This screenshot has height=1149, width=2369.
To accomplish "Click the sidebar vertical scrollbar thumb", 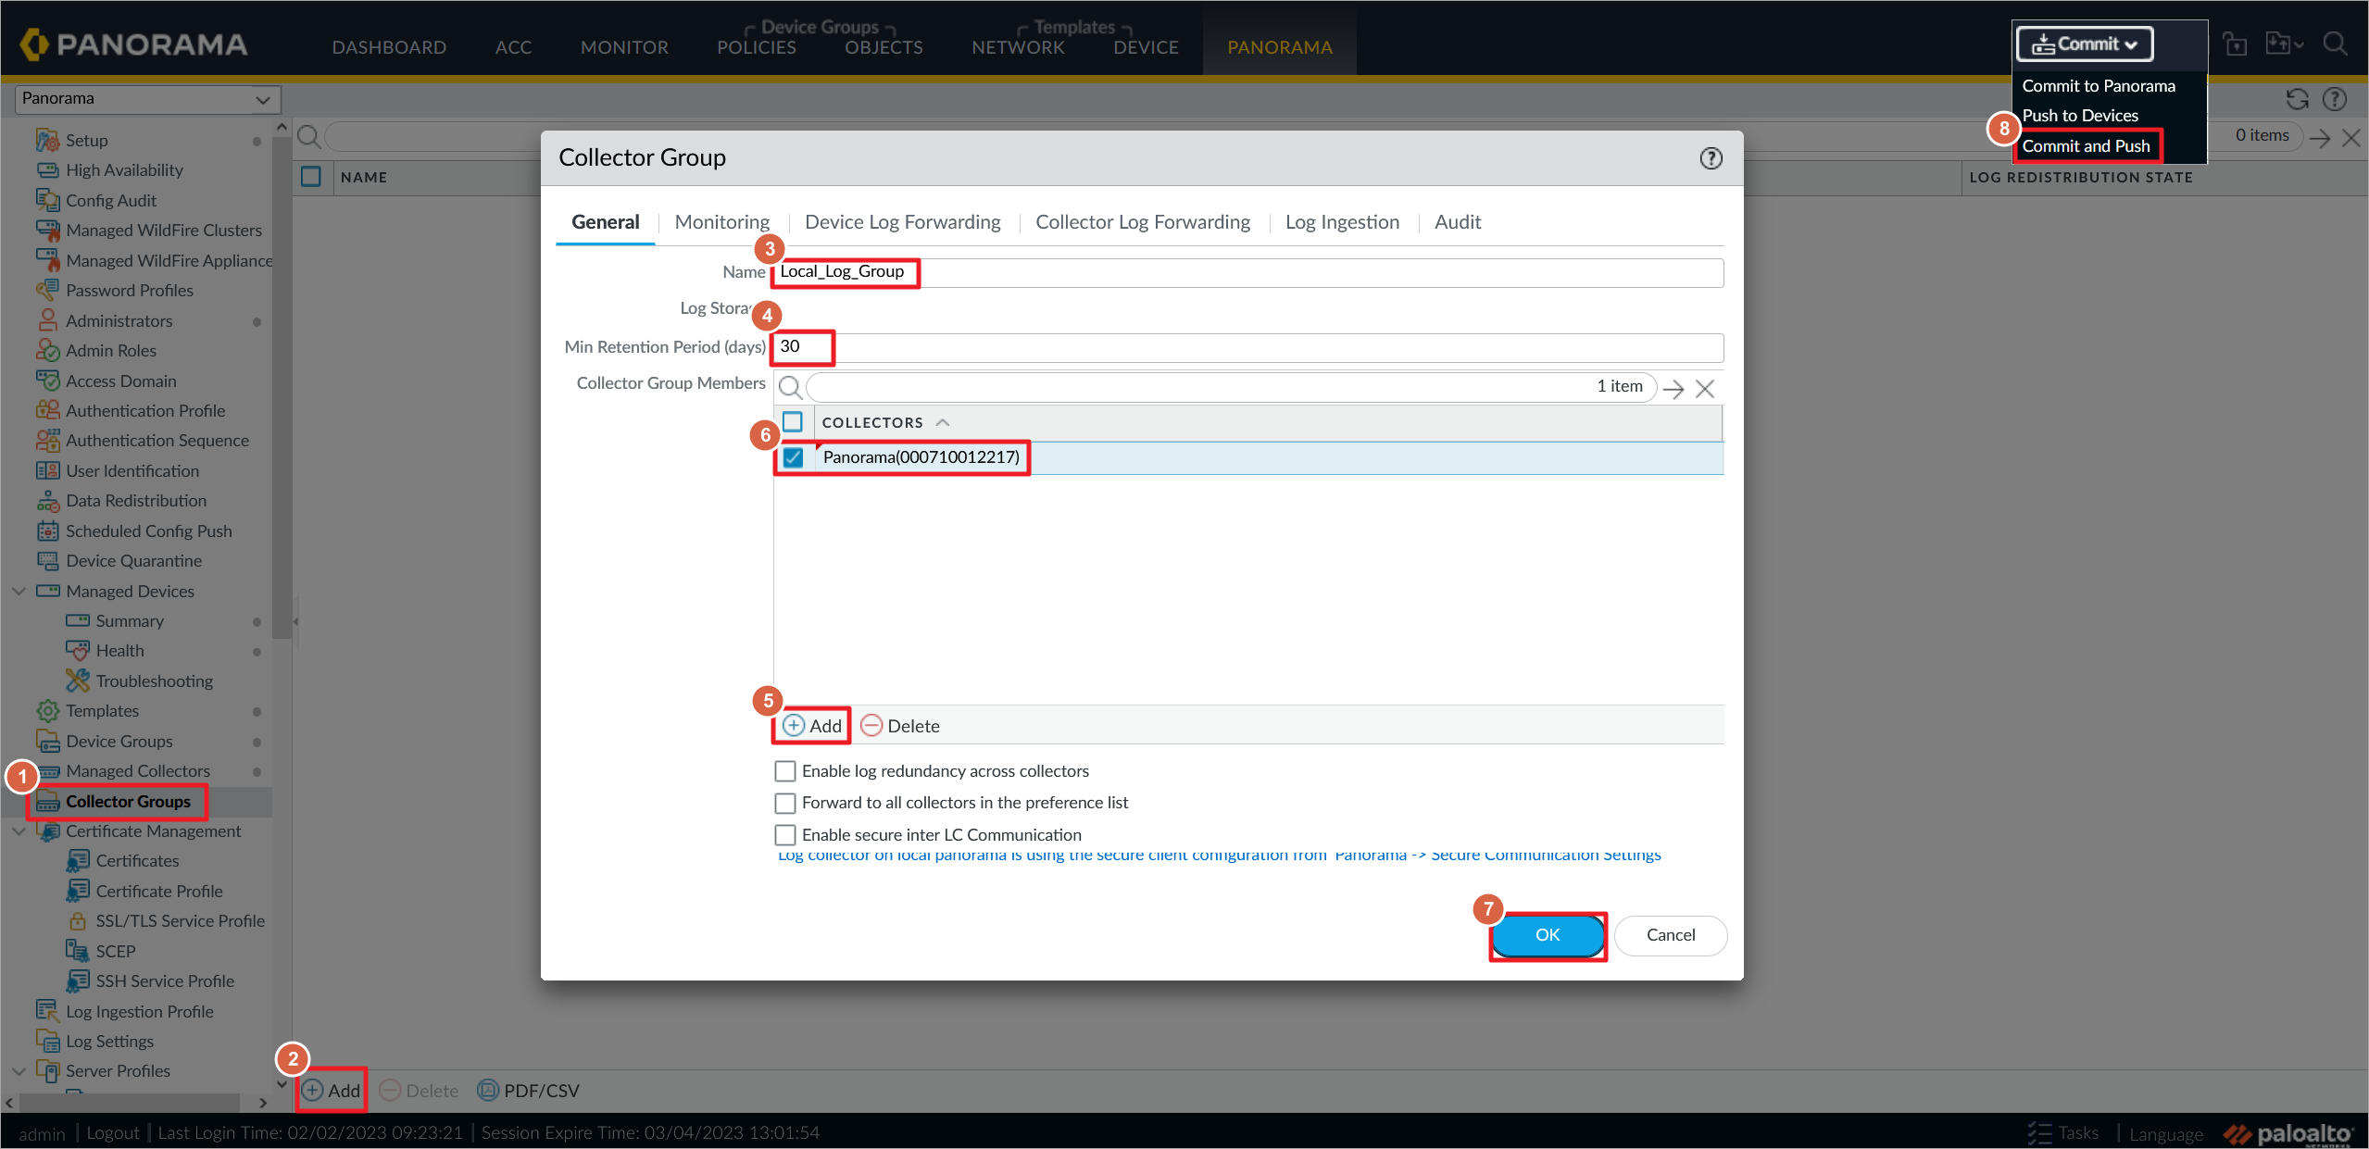I will pyautogui.click(x=282, y=389).
